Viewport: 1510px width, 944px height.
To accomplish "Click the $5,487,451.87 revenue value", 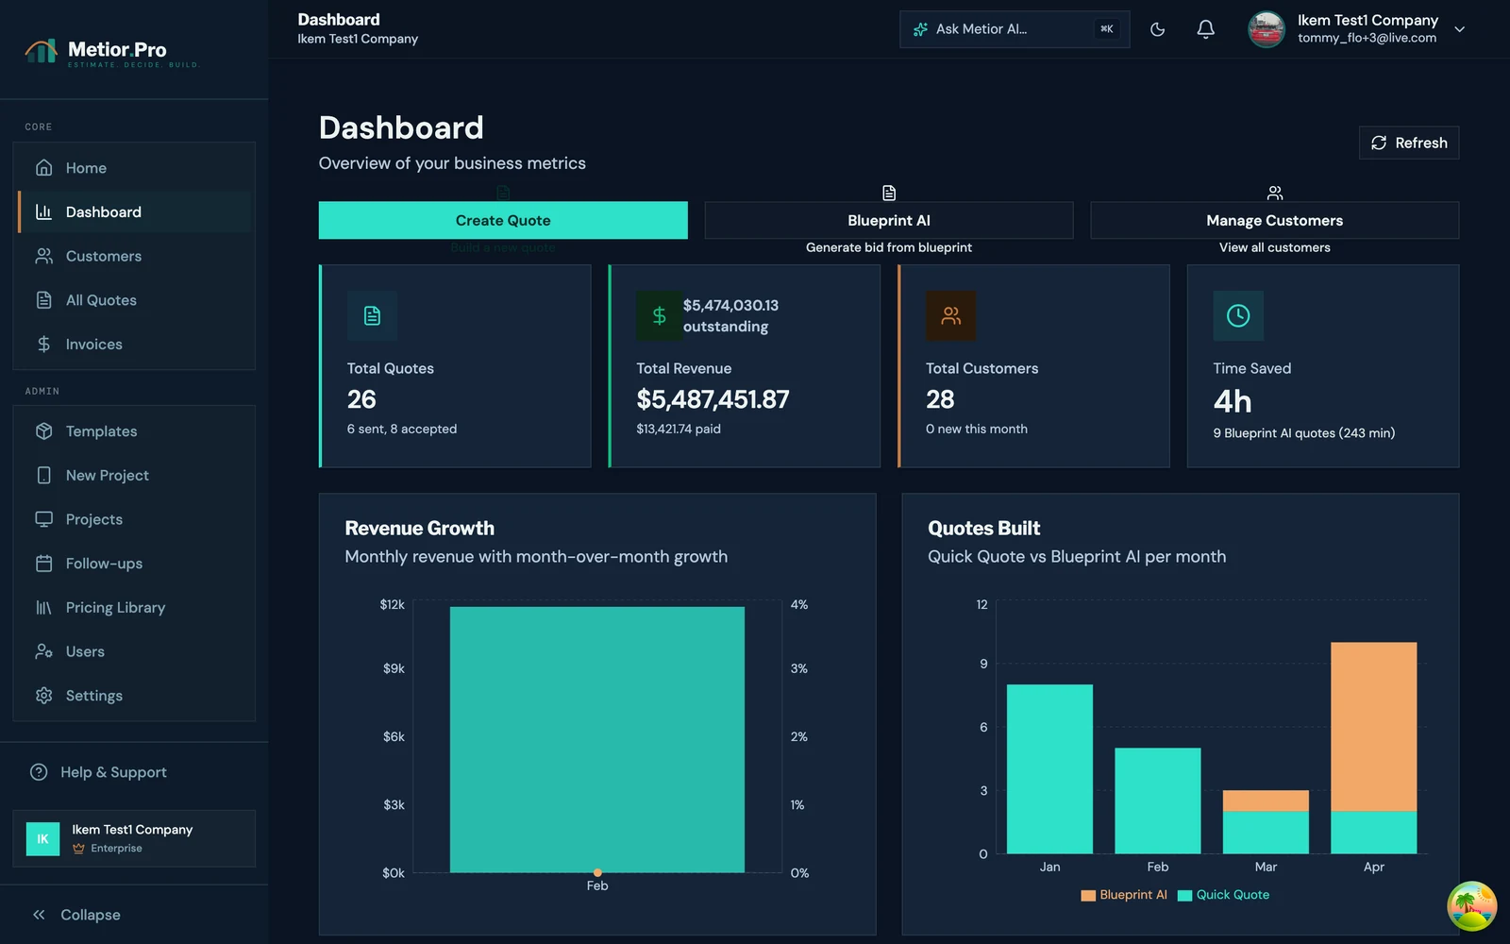I will click(713, 399).
